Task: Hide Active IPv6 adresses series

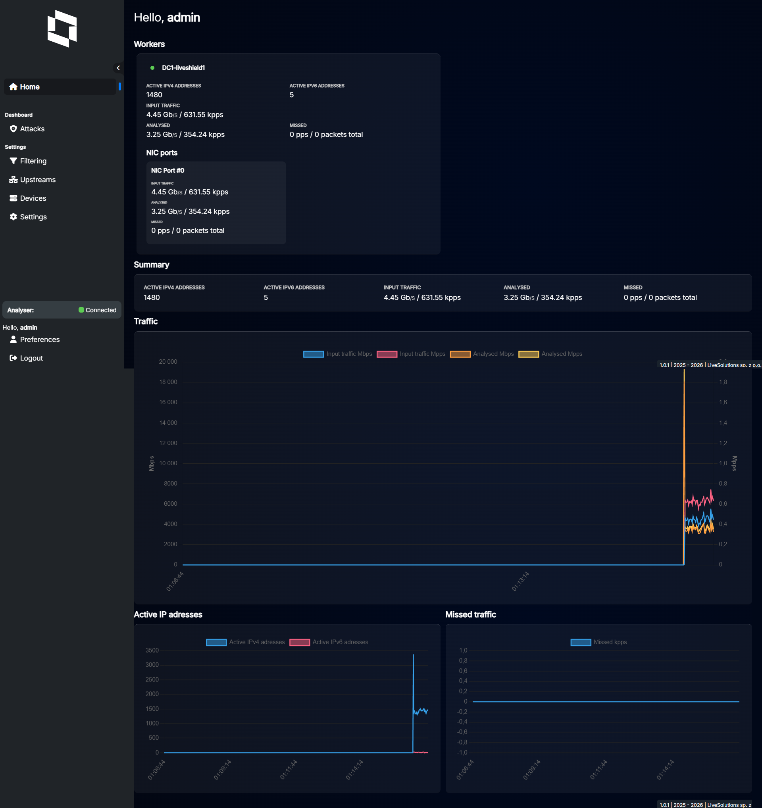Action: click(340, 642)
